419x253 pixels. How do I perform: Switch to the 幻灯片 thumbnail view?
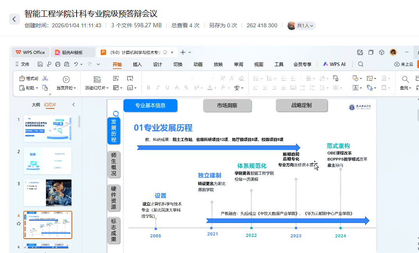click(x=50, y=105)
